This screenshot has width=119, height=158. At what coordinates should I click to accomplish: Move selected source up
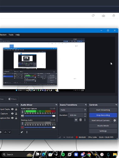(x=5, y=132)
